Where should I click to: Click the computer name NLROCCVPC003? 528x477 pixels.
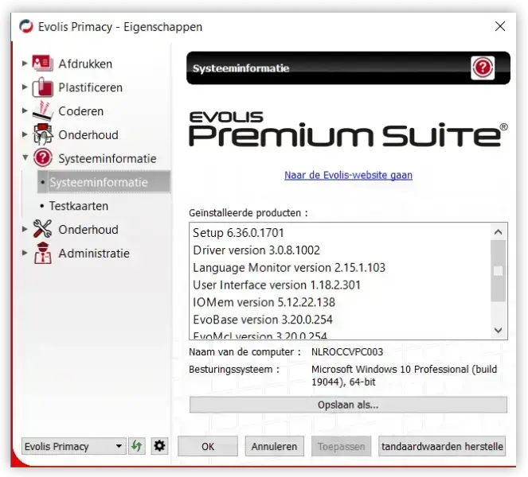tap(347, 352)
